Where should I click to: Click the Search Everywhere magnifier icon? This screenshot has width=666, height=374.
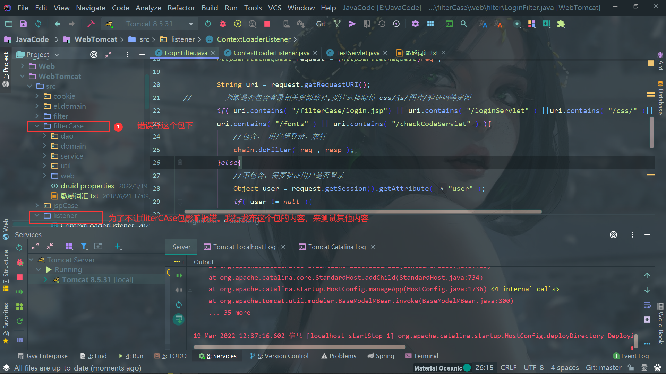(x=463, y=24)
